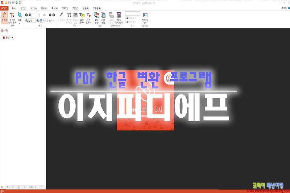Screen dimensions: 290x193
Task: Switch to the Convert (변환) ribbon tab
Action: coord(86,8)
